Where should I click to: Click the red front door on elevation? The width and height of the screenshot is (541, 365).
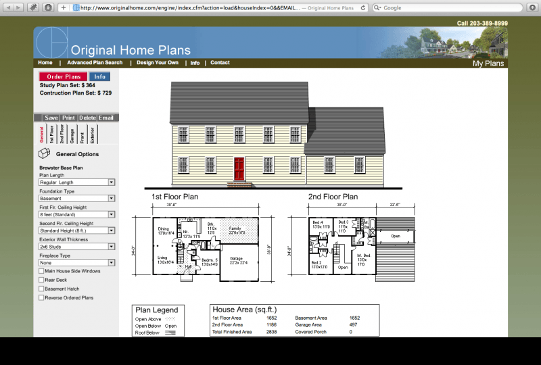click(x=239, y=169)
